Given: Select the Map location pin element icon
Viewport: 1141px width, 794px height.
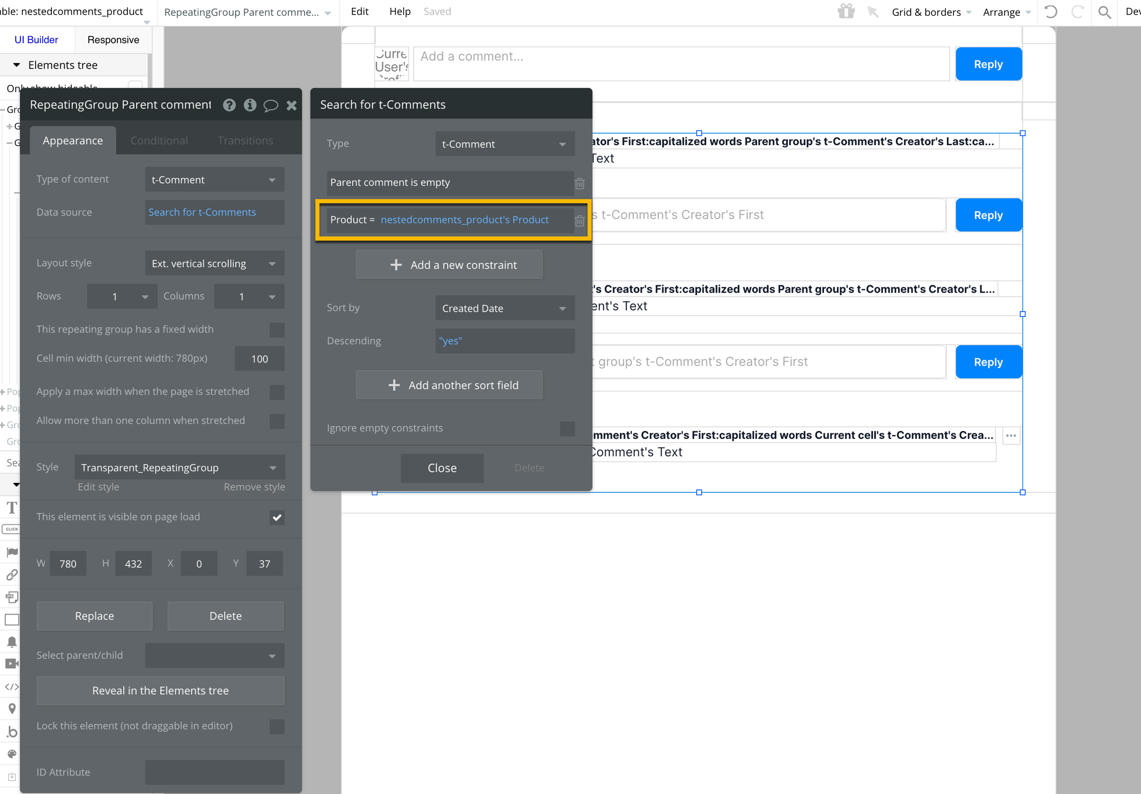Looking at the screenshot, I should (11, 708).
